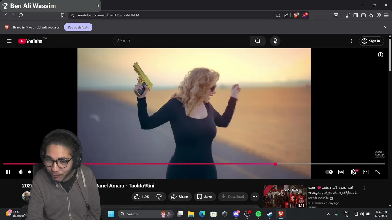This screenshot has height=220, width=392.
Task: Open Task View on the taskbar
Action: pyautogui.click(x=180, y=214)
